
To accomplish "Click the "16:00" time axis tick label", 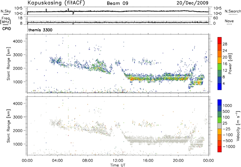I will [x=148, y=161].
